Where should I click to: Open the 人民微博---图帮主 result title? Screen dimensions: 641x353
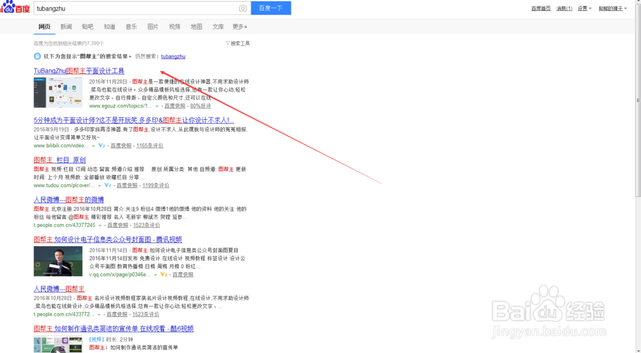(x=59, y=289)
